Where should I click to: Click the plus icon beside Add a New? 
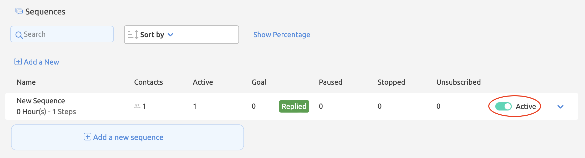(x=18, y=62)
